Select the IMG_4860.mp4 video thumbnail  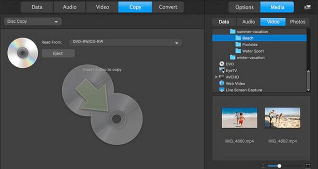239,118
